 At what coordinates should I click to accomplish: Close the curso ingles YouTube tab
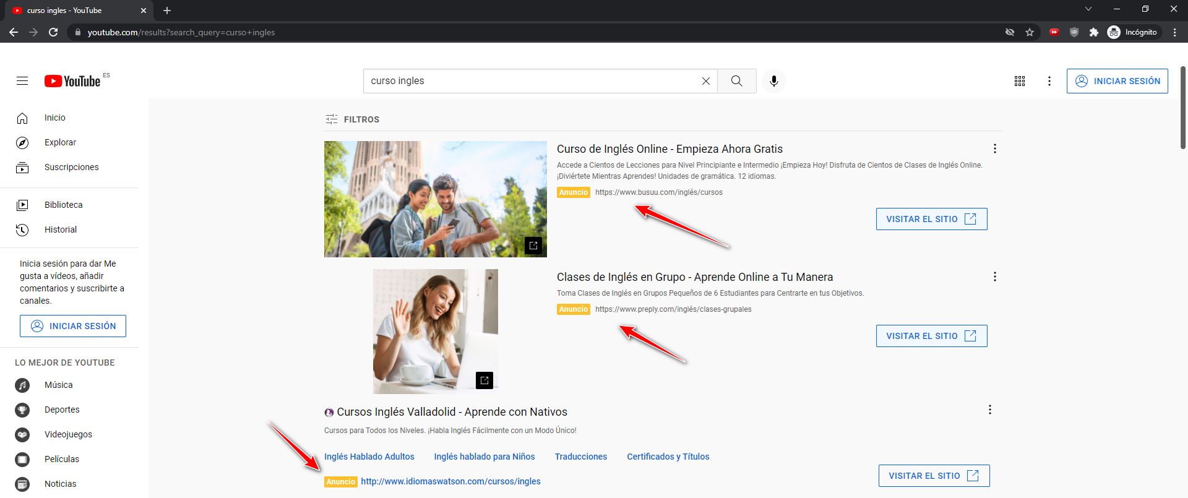click(144, 11)
